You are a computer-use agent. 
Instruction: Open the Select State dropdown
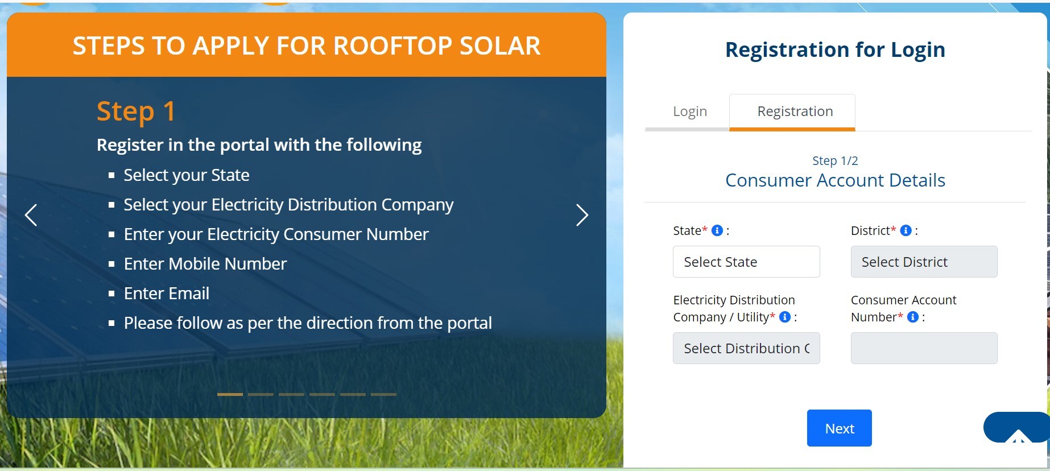(746, 262)
